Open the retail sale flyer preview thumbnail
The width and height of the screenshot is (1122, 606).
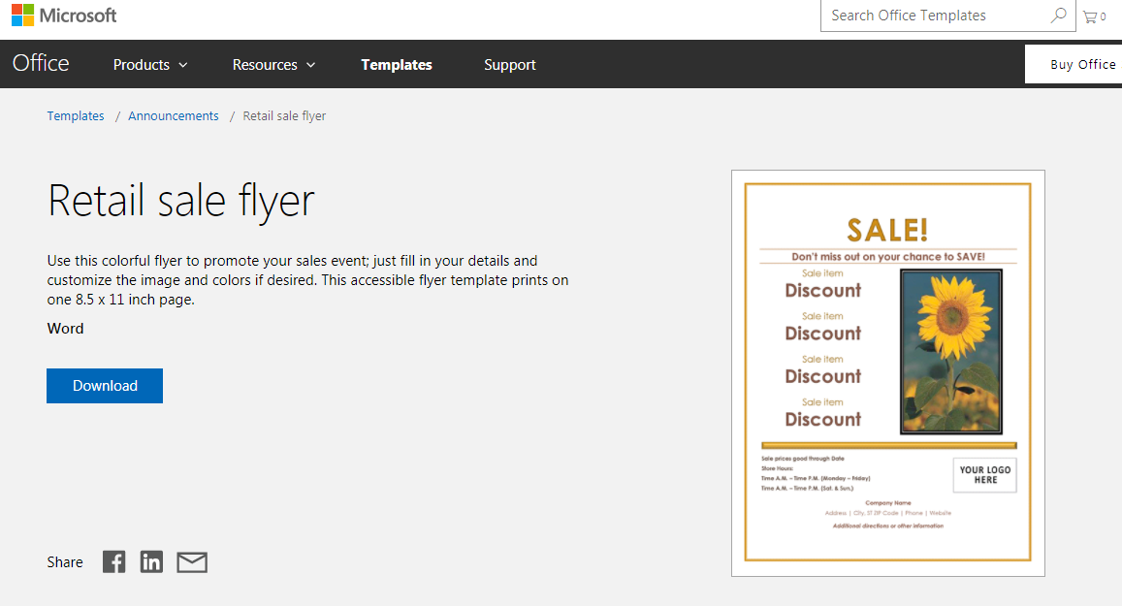(888, 372)
